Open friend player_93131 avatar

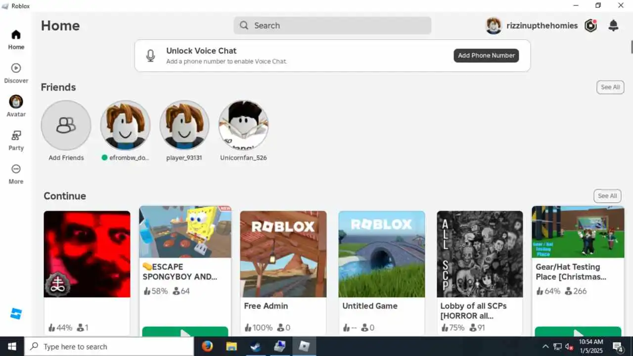pos(184,125)
